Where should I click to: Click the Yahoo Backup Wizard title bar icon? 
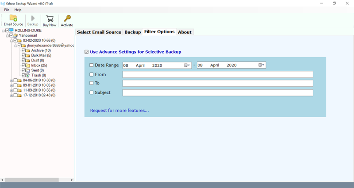point(3,4)
